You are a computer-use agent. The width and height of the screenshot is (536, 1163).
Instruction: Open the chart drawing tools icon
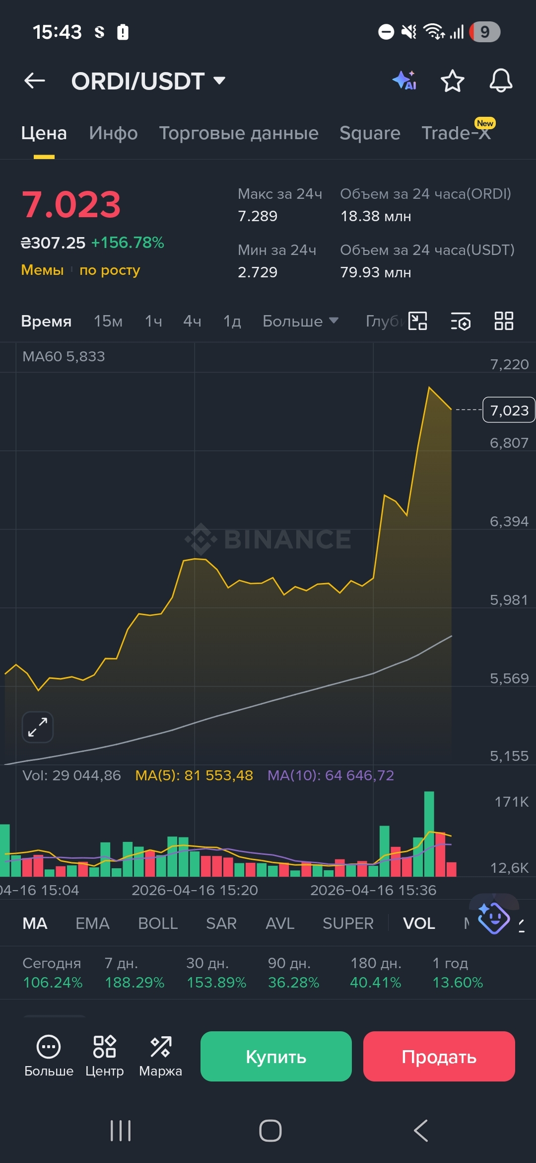[417, 321]
